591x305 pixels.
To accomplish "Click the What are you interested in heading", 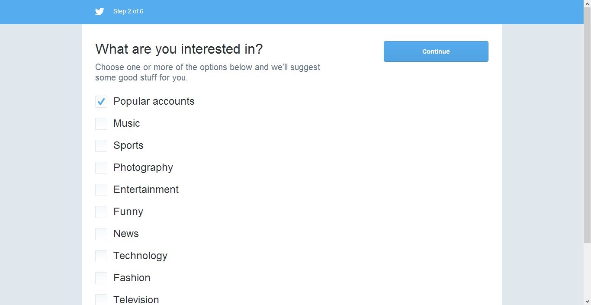I will click(x=179, y=49).
